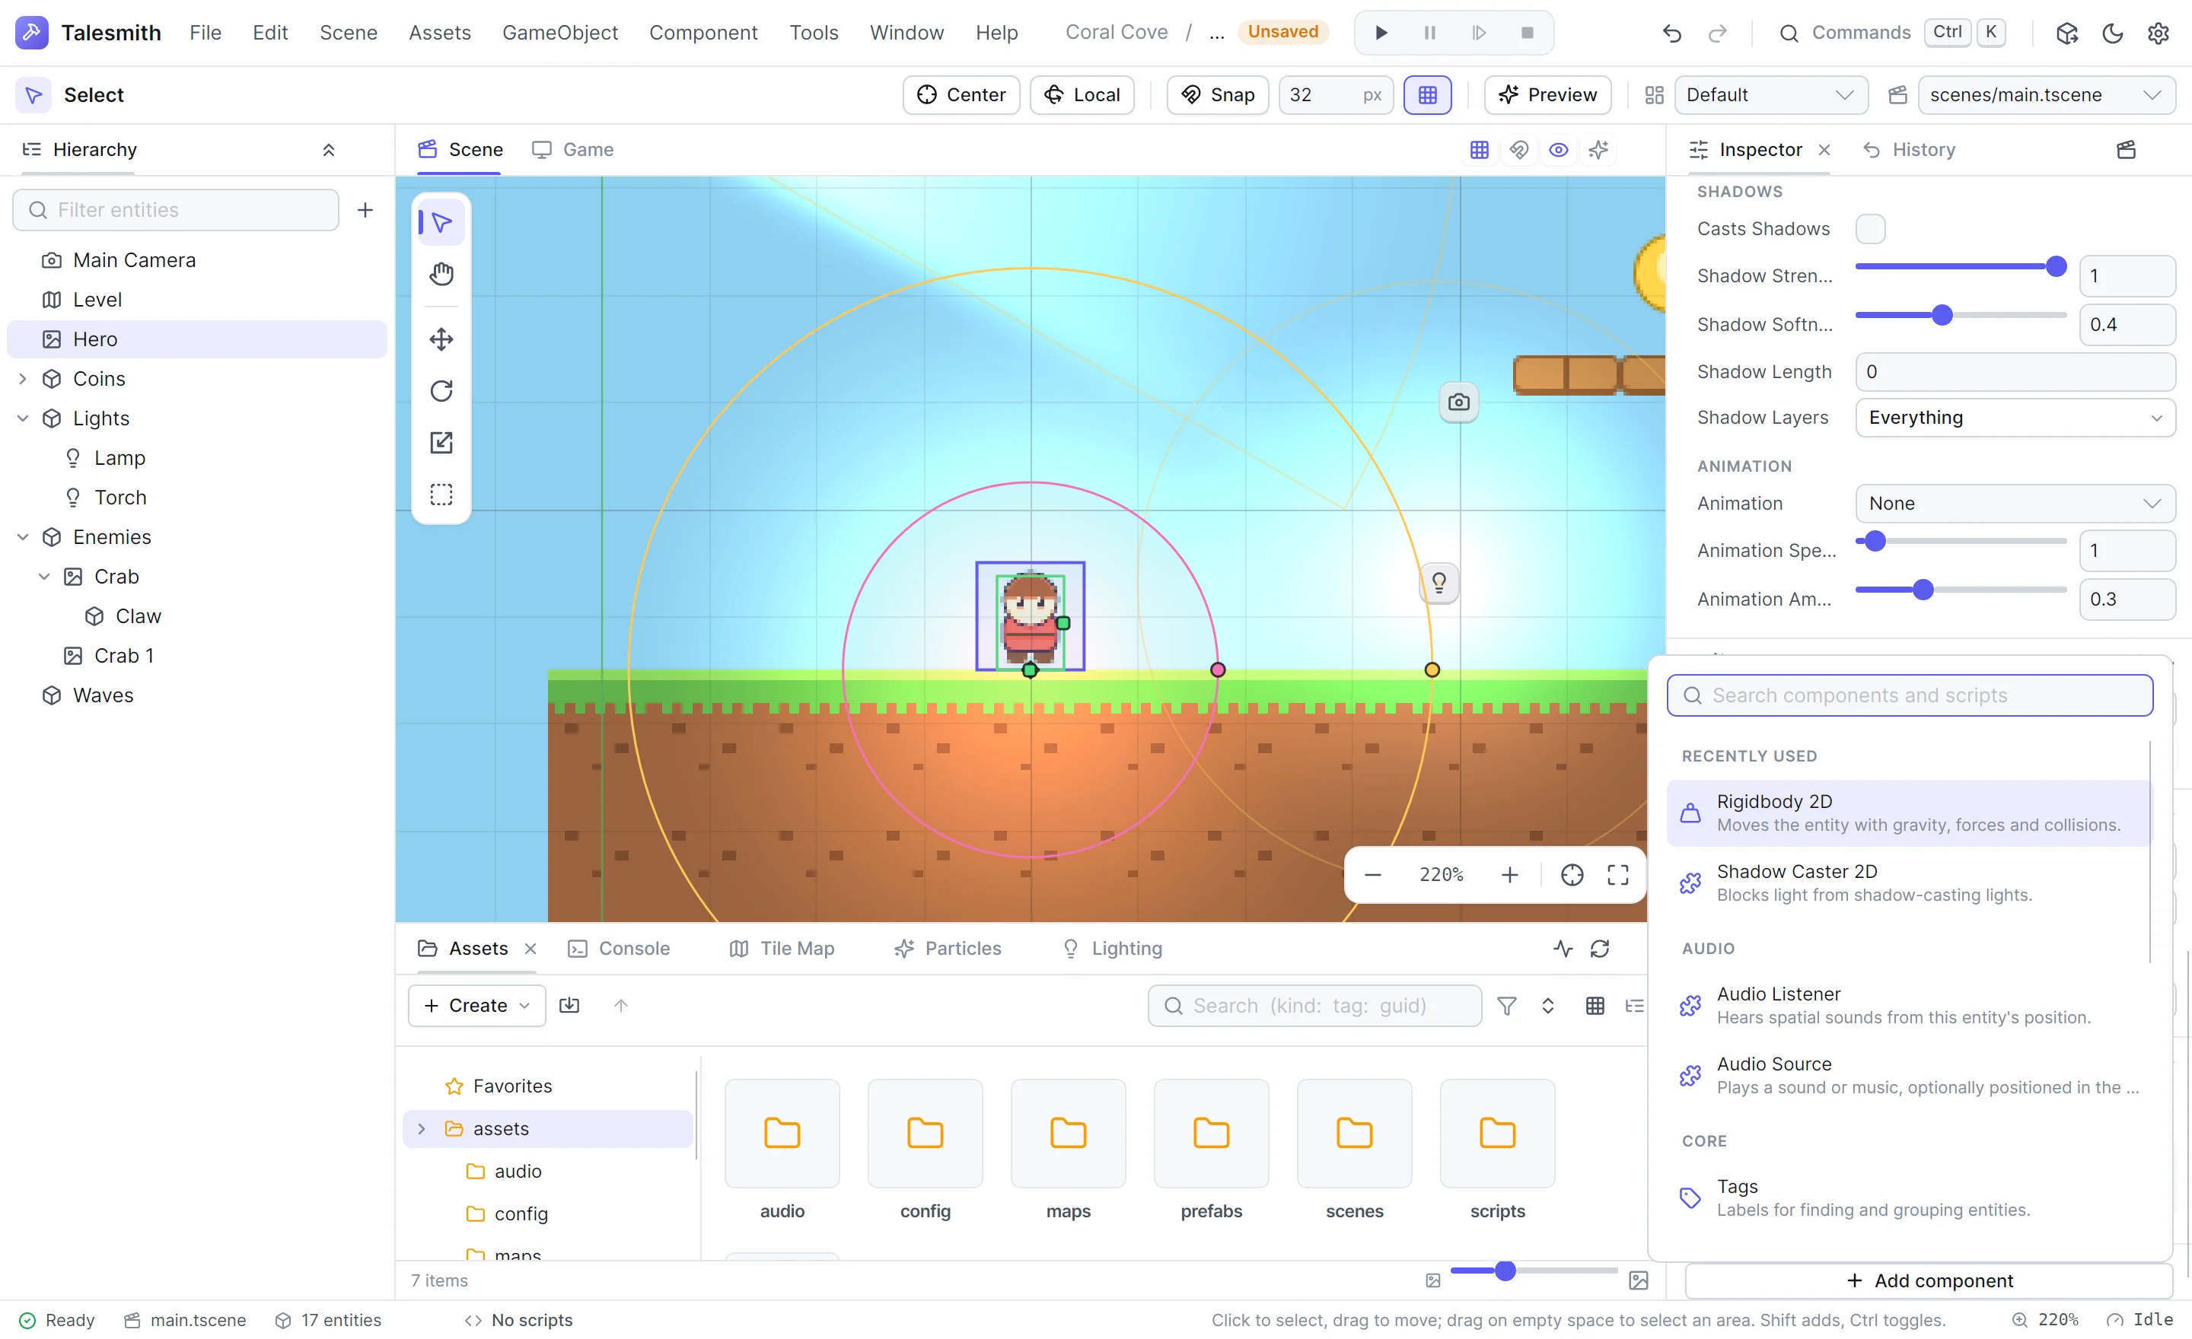2192x1339 pixels.
Task: Frame selection with the crosshair icon
Action: click(x=1572, y=875)
